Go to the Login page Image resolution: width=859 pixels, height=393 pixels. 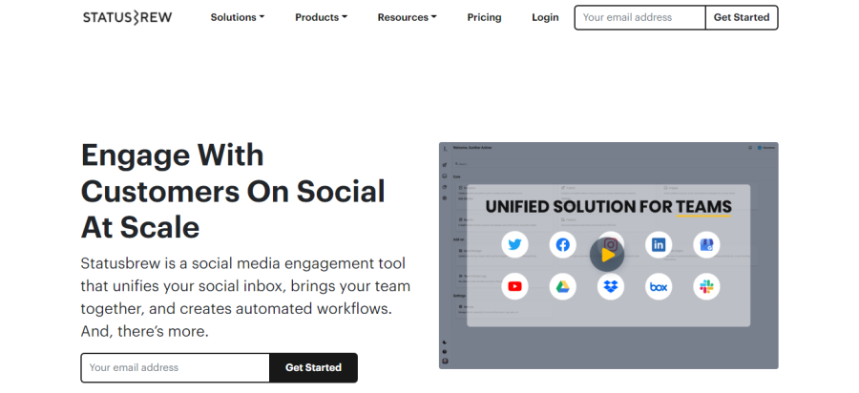point(545,17)
